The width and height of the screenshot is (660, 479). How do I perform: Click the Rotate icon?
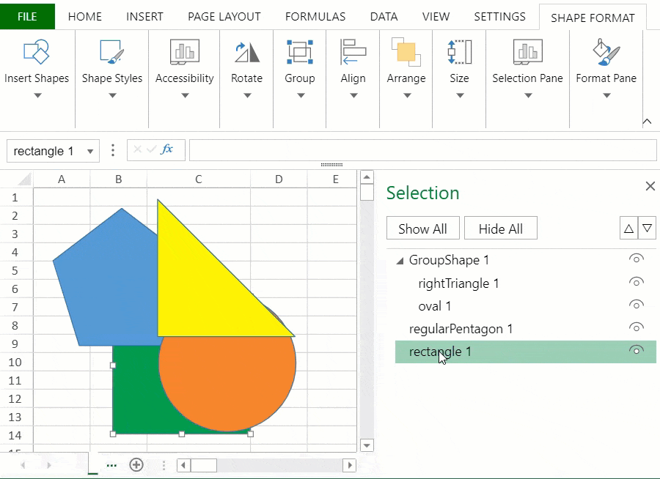click(x=246, y=52)
